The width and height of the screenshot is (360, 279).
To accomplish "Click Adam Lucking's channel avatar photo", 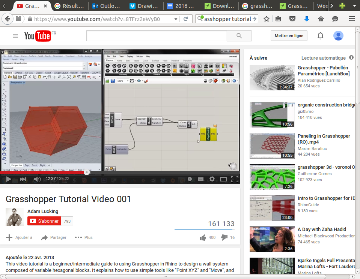I will point(15,217).
